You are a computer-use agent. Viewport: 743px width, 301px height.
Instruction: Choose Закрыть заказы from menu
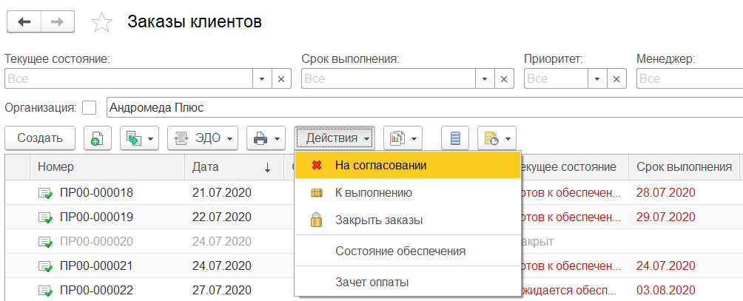(x=378, y=220)
